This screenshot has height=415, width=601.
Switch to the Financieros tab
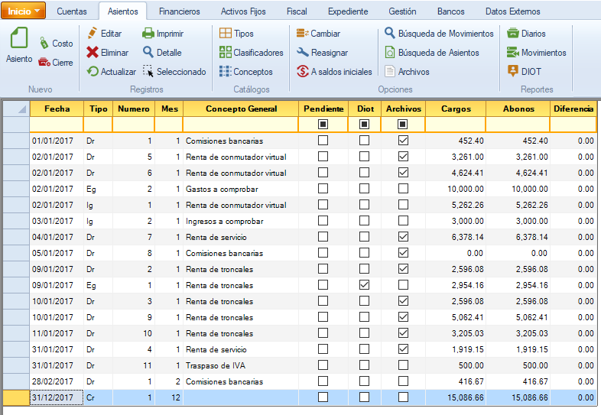coord(179,12)
